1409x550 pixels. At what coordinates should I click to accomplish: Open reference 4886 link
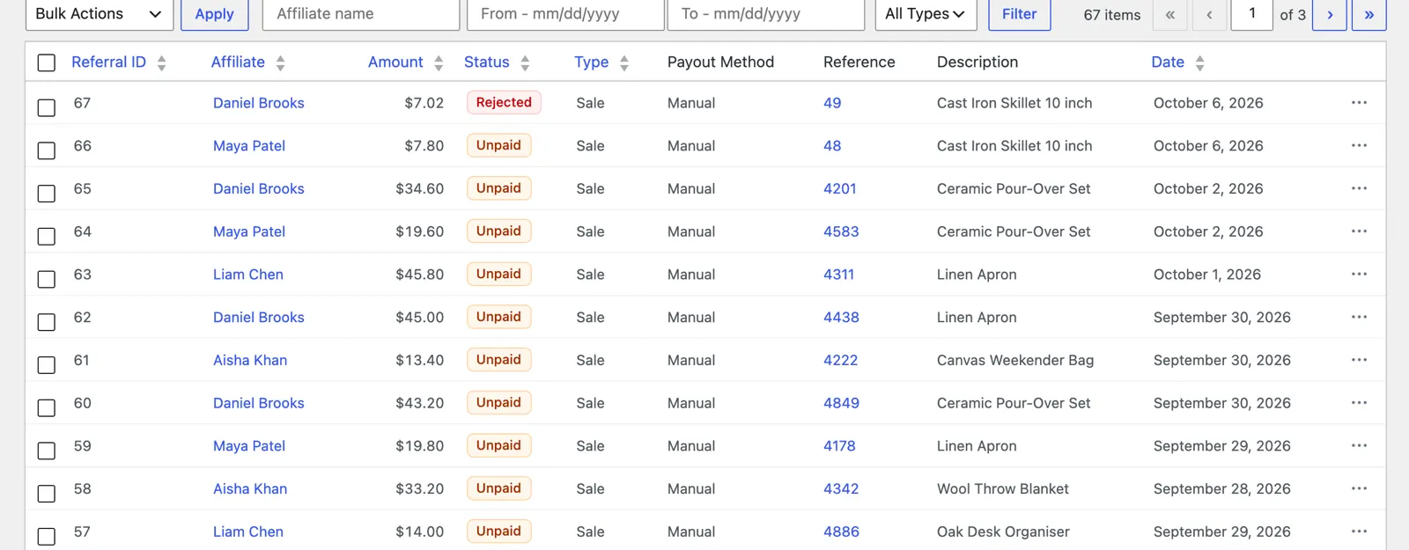[841, 532]
